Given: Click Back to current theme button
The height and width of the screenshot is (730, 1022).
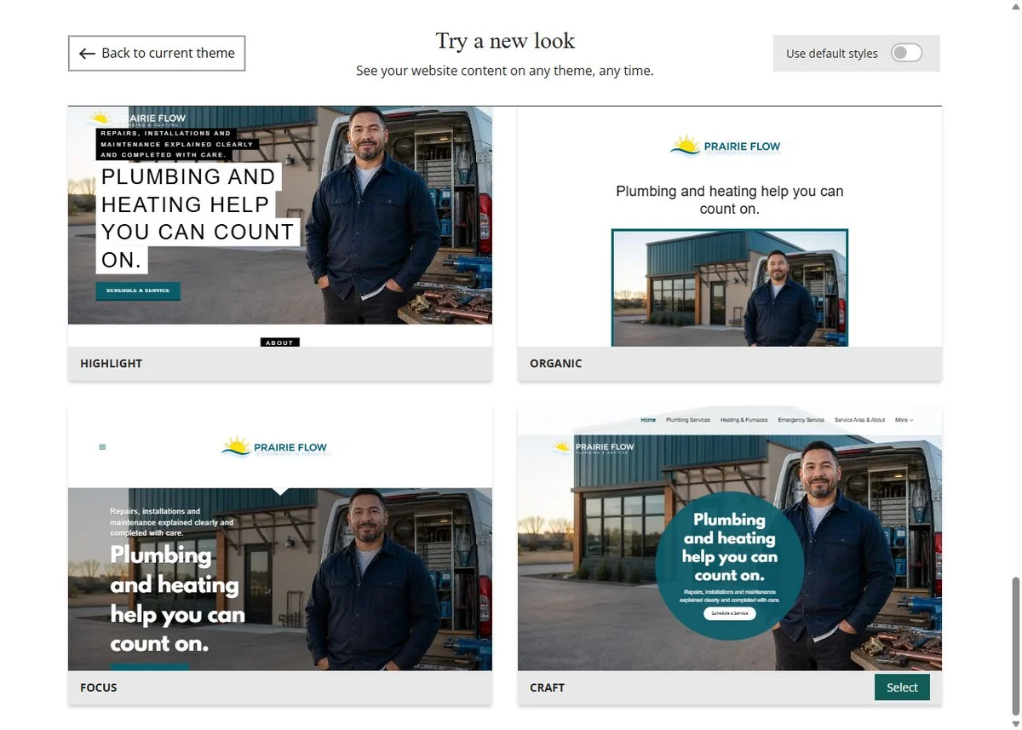Looking at the screenshot, I should click(x=157, y=53).
